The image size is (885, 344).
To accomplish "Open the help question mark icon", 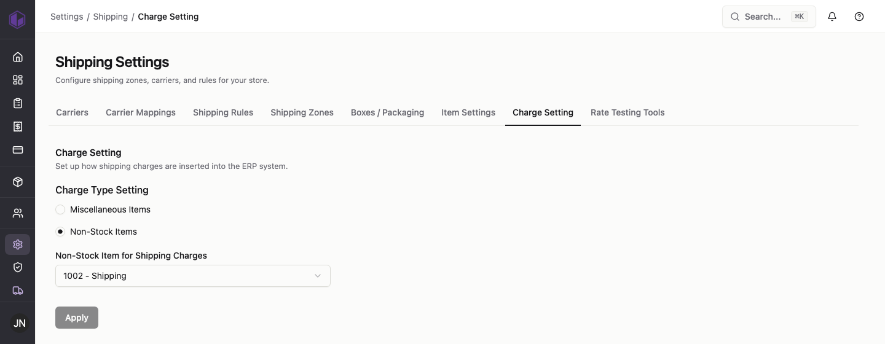I will pyautogui.click(x=859, y=17).
